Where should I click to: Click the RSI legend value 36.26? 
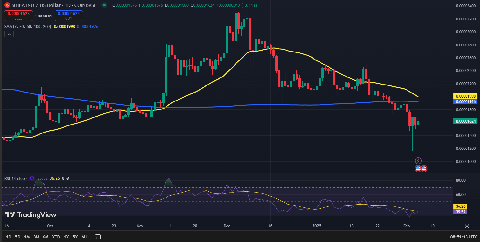pyautogui.click(x=55, y=178)
